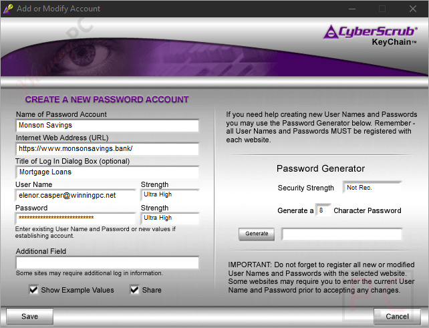Screen dimensions: 429x328
Task: Uncheck the Share checkbox
Action: coord(134,290)
